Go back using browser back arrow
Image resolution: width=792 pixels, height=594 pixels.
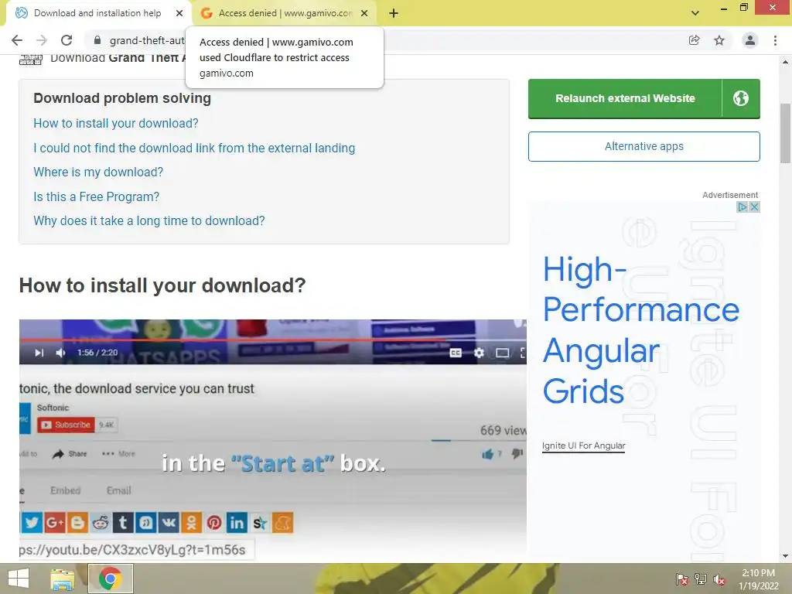tap(17, 40)
